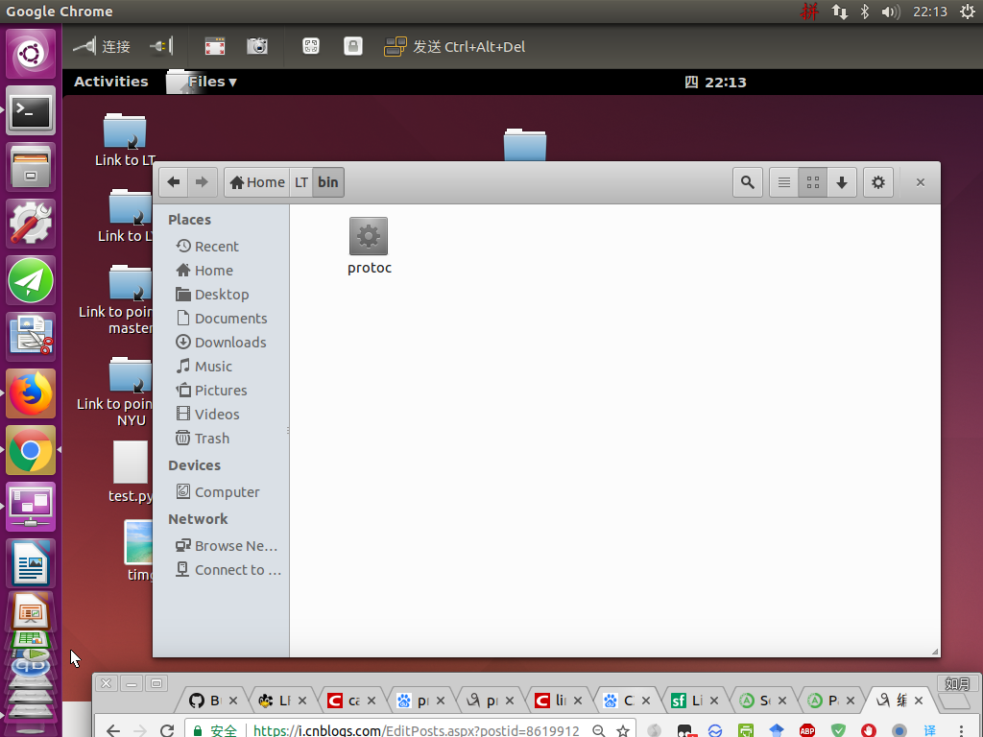Switch to the sf browser tab
Screen dimensions: 983x737
click(689, 701)
